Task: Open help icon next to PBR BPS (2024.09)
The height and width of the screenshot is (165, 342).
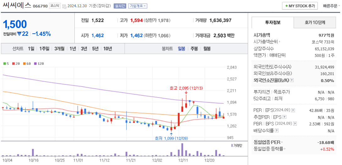Action: pos(295,124)
